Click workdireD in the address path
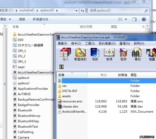The width and height of the screenshot is (156, 139). tap(27, 10)
